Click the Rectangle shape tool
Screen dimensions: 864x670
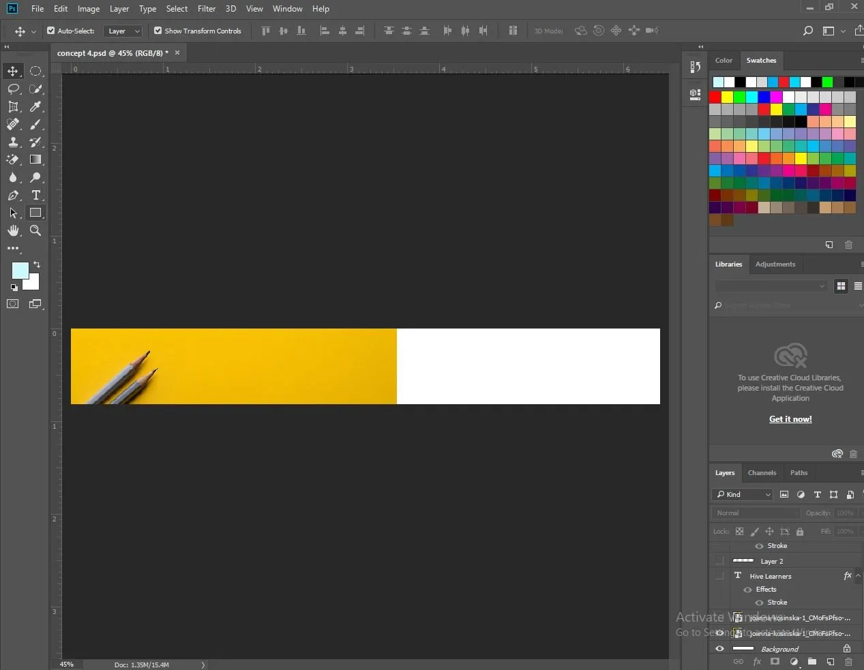coord(35,213)
